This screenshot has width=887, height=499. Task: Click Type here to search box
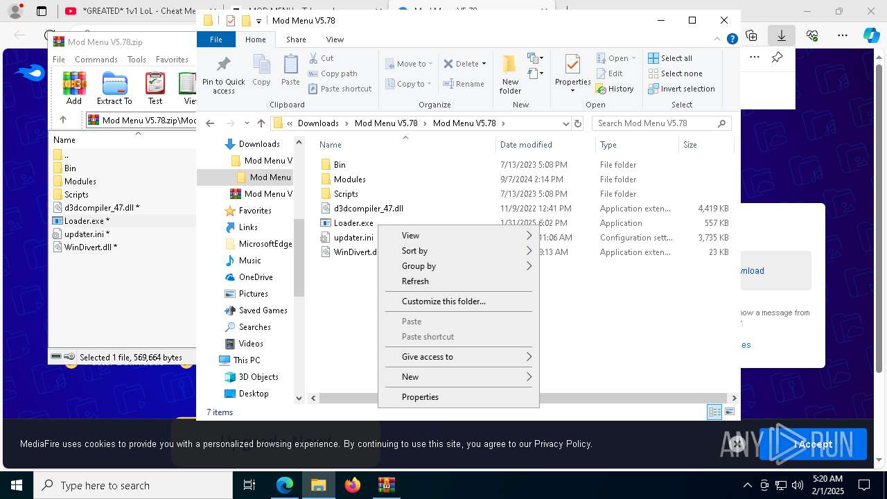click(133, 485)
